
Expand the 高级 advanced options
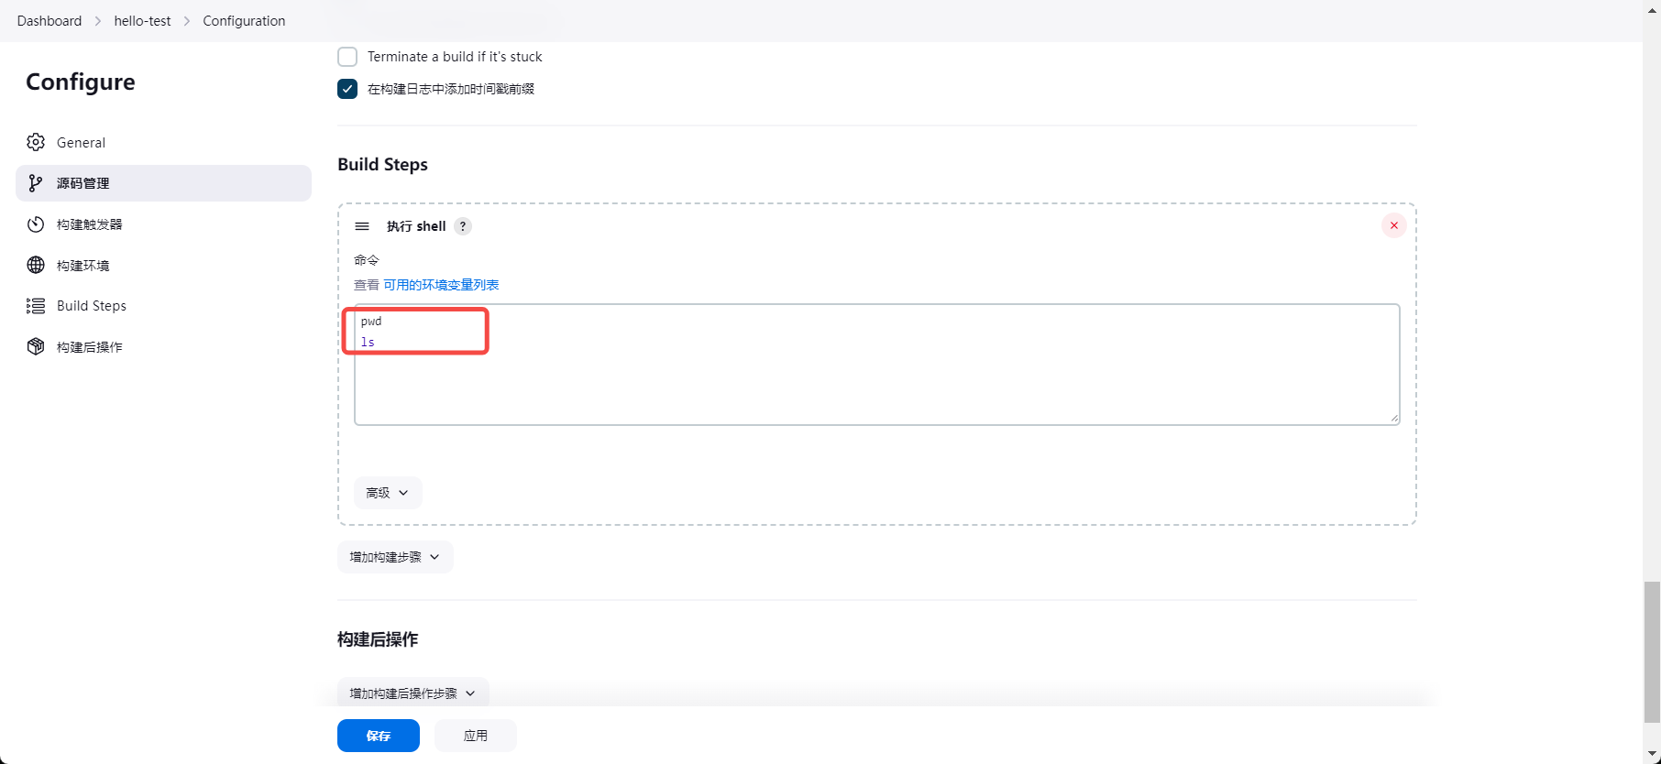click(x=388, y=493)
